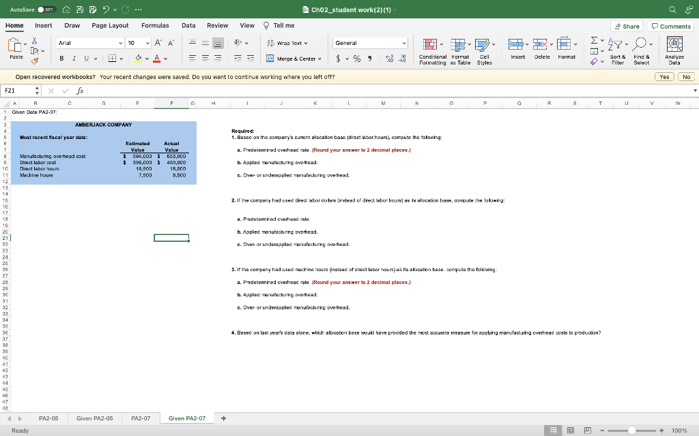Click the font color red A swatch
Viewport: 699px width, 436px height.
[x=156, y=59]
